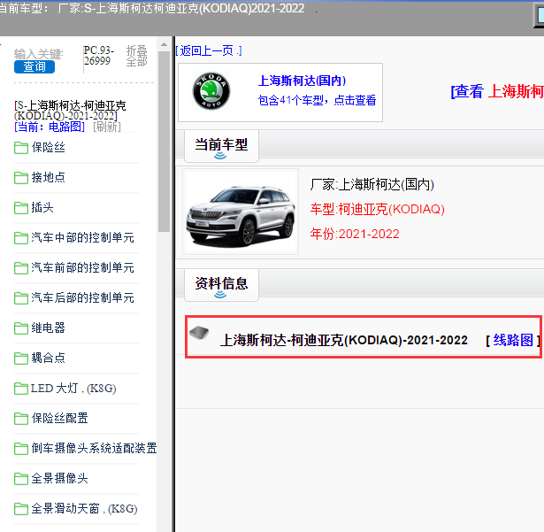Screen dimensions: 544x532
Task: Click the sidebar [S-上海斯柯达-柯迪亚克 (KODIAQ)-2021-2022] heading
Action: [x=70, y=111]
